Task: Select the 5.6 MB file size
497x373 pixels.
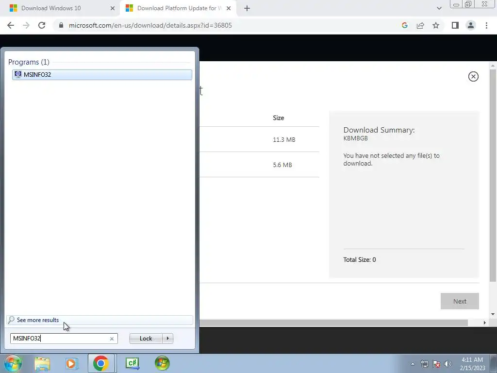Action: 282,165
